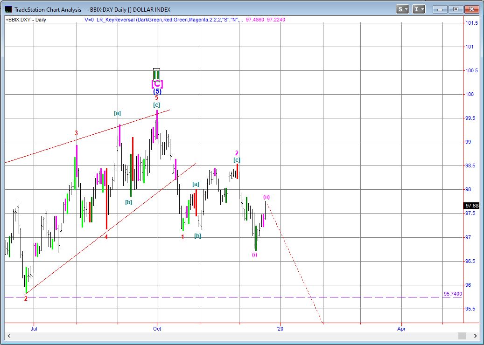Select the +BBIX:DXY - Daily symbol label
The height and width of the screenshot is (345, 484).
(26, 20)
